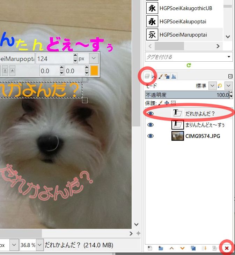Click the zoom 36.8 % field
The image size is (235, 255).
click(28, 245)
